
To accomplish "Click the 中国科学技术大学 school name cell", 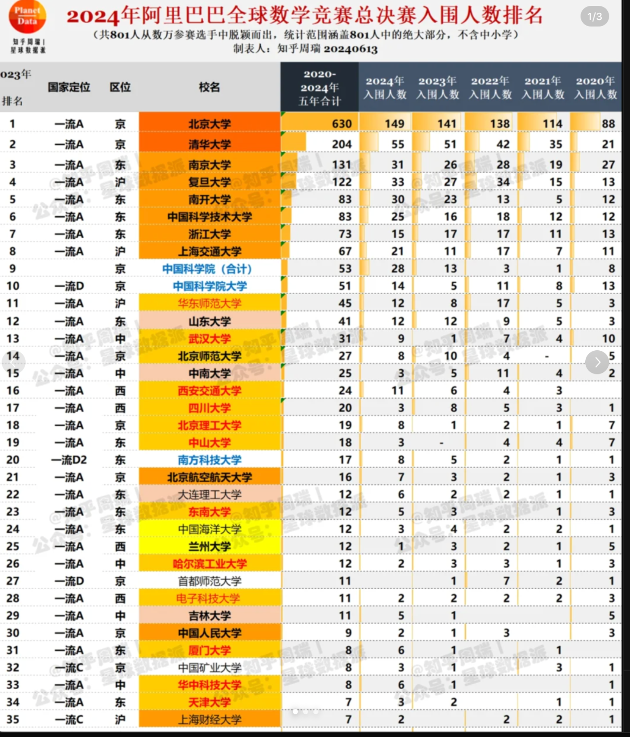I will [210, 217].
